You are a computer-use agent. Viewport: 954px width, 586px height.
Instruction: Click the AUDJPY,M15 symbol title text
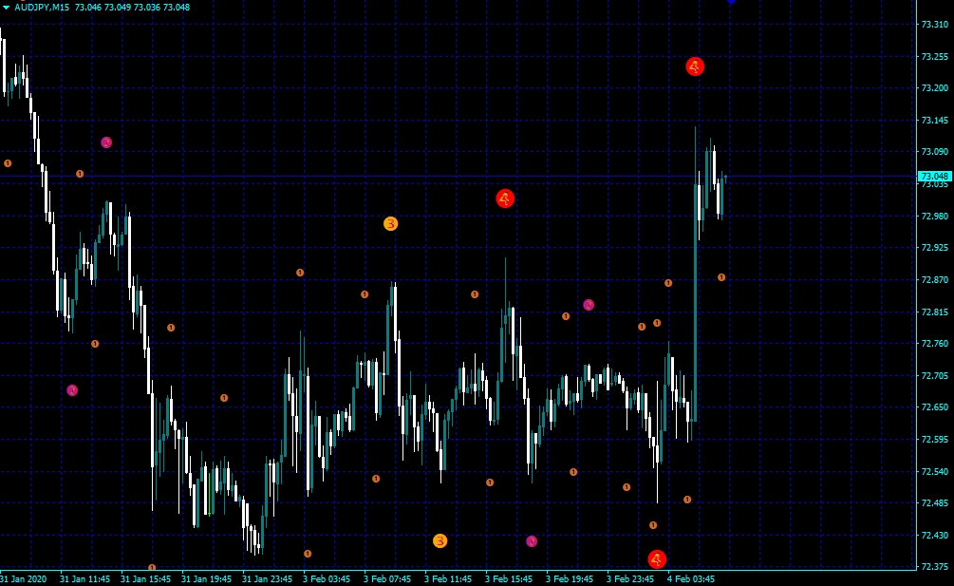pyautogui.click(x=42, y=8)
